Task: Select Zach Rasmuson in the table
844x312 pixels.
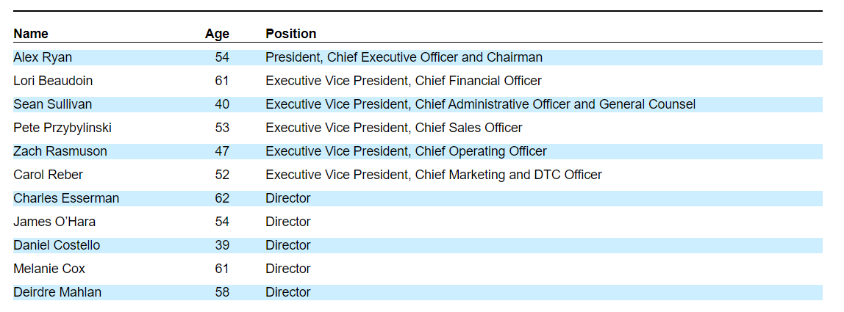Action: [x=60, y=151]
